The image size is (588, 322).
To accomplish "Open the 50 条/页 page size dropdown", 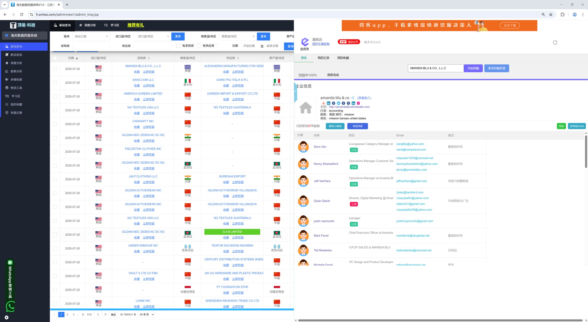I will click(x=147, y=315).
